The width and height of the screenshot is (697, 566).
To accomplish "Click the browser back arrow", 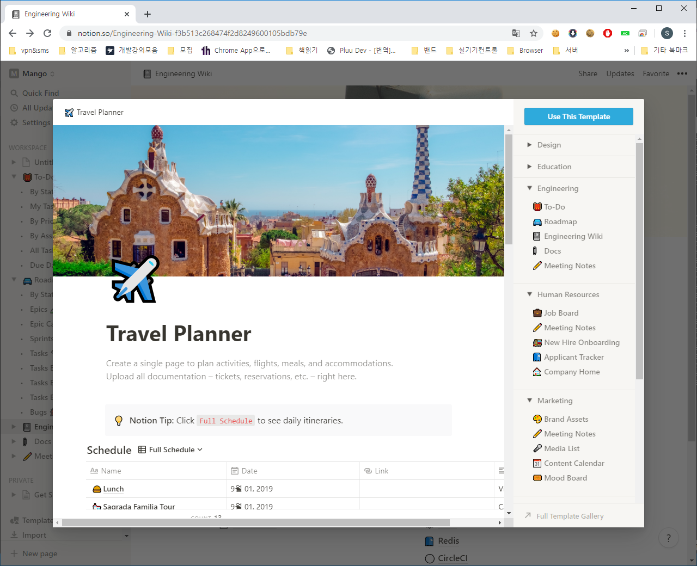I will coord(13,33).
